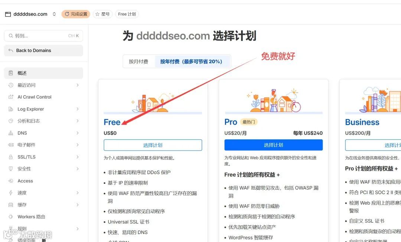Click the 完成设置 progress badge
This screenshot has width=401, height=242.
click(76, 14)
